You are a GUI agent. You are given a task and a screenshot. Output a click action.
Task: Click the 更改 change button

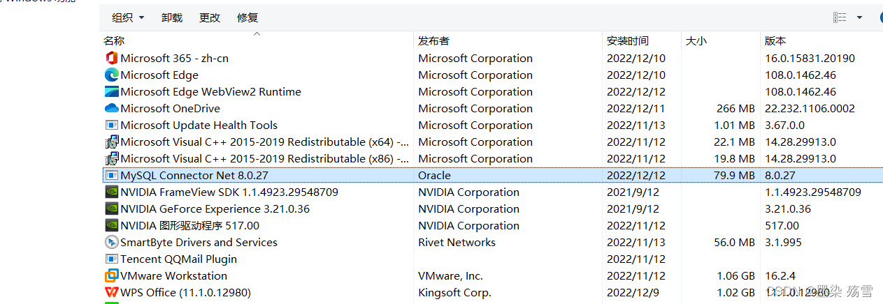210,17
